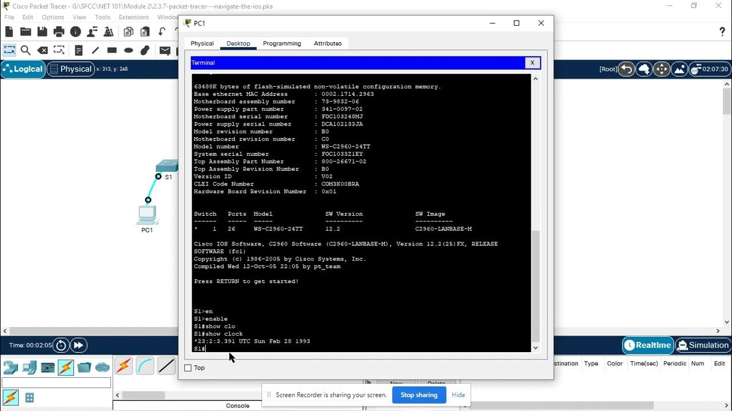Toggle the Top checkbox in PC1
This screenshot has height=411, width=732.
coord(188,368)
